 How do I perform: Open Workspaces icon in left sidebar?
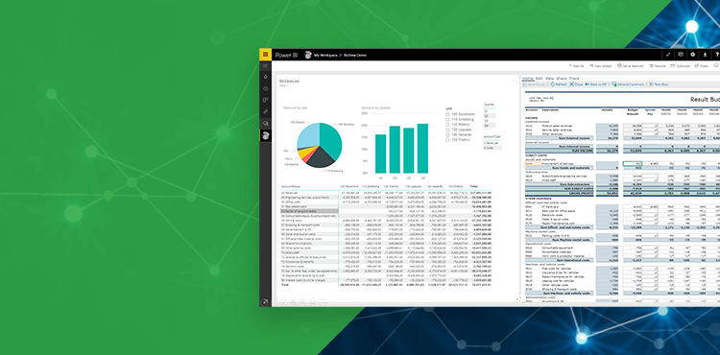click(x=265, y=124)
